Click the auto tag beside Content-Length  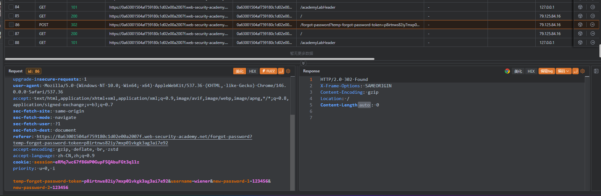point(364,105)
